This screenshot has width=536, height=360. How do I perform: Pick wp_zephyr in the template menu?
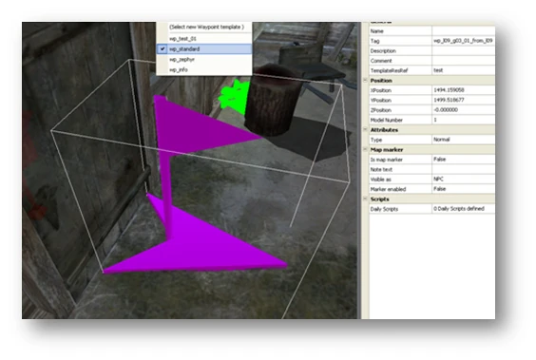point(204,60)
